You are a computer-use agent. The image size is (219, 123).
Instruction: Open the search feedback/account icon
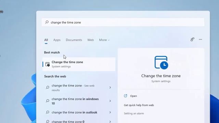pos(192,39)
